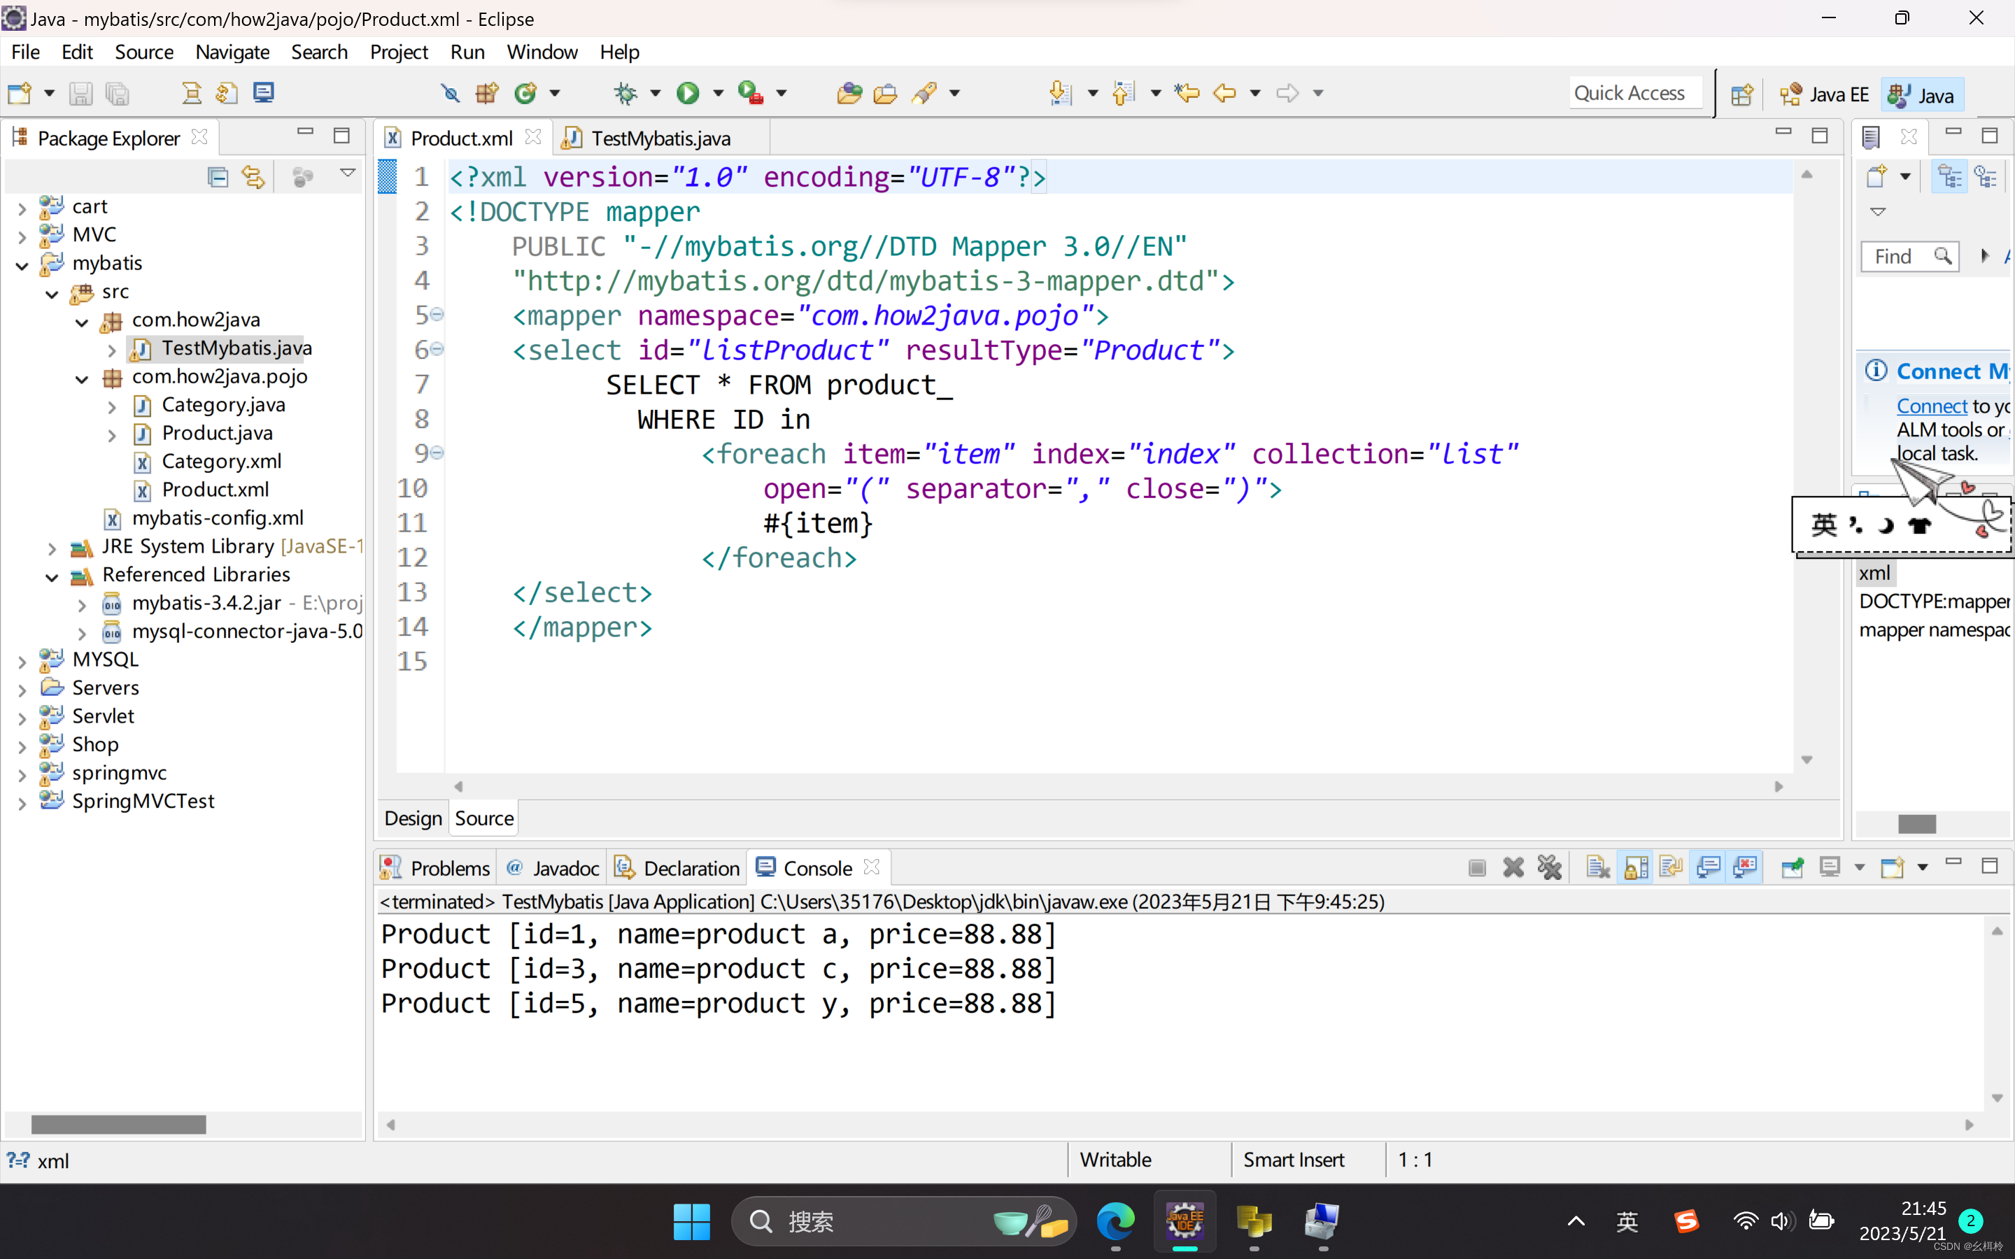Click the Connect link in task panel
2015x1259 pixels.
[x=1931, y=406]
